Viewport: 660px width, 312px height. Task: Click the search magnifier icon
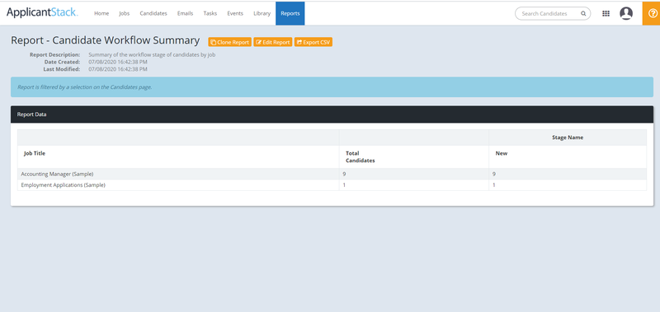pyautogui.click(x=583, y=13)
